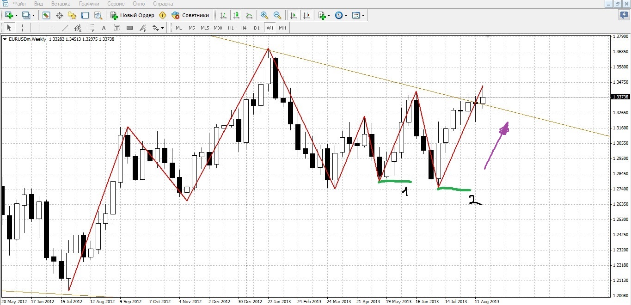Click the current price label 1.33738
The width and height of the screenshot is (631, 305).
620,97
